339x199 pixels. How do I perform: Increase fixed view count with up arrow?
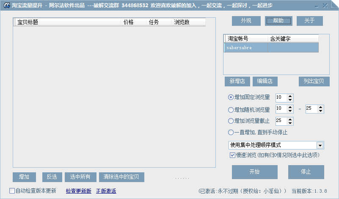pyautogui.click(x=290, y=95)
